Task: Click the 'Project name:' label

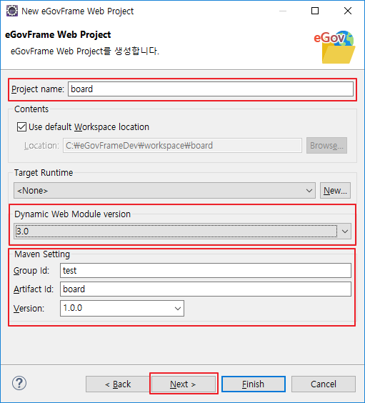Action: click(x=38, y=89)
